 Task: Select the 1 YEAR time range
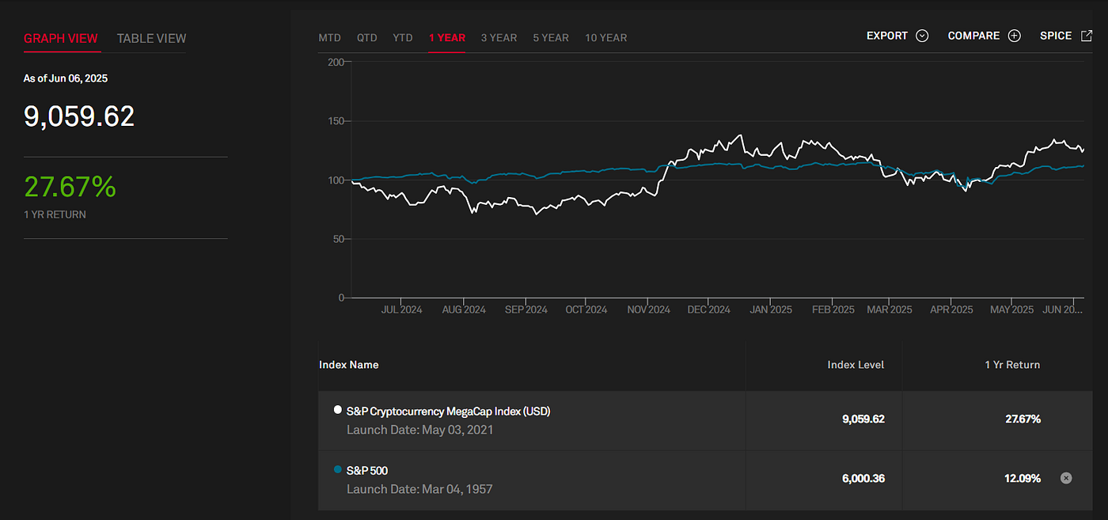(x=447, y=37)
